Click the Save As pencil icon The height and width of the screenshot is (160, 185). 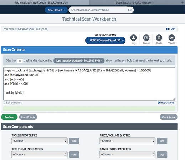146,38
